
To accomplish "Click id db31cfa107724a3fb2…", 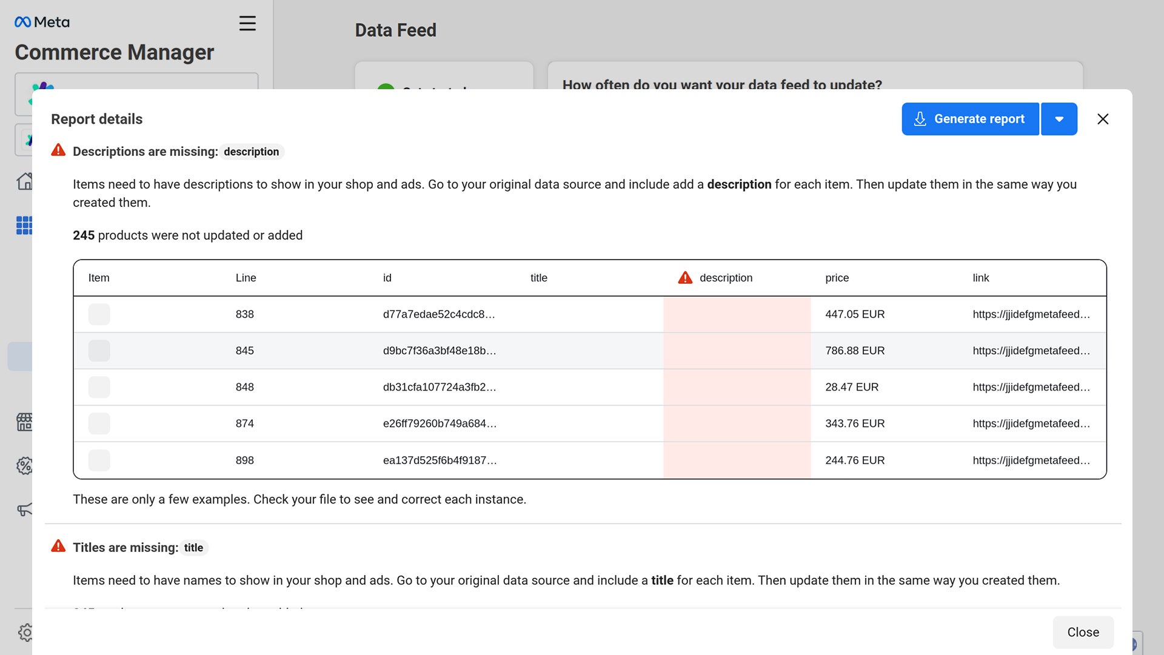I will pyautogui.click(x=440, y=387).
